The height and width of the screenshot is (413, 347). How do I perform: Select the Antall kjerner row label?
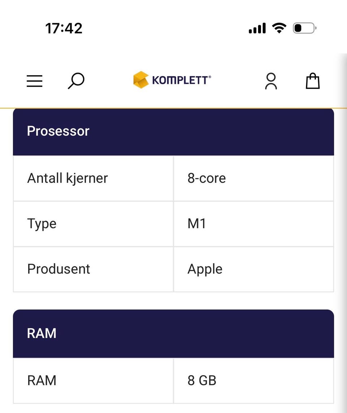pyautogui.click(x=68, y=178)
